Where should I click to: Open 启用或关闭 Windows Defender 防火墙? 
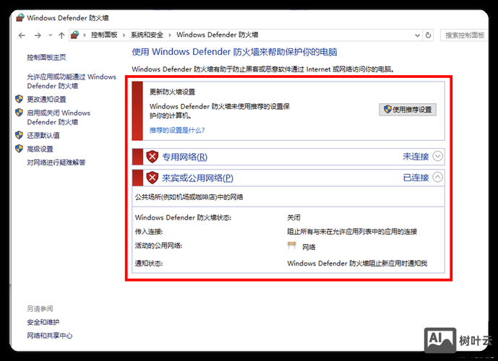[x=59, y=118]
